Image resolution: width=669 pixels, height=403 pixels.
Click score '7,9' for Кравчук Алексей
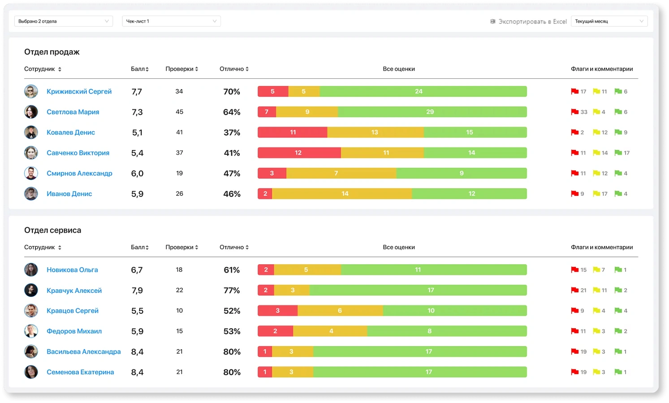click(x=137, y=291)
